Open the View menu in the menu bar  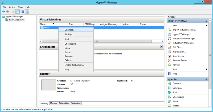click(21, 7)
